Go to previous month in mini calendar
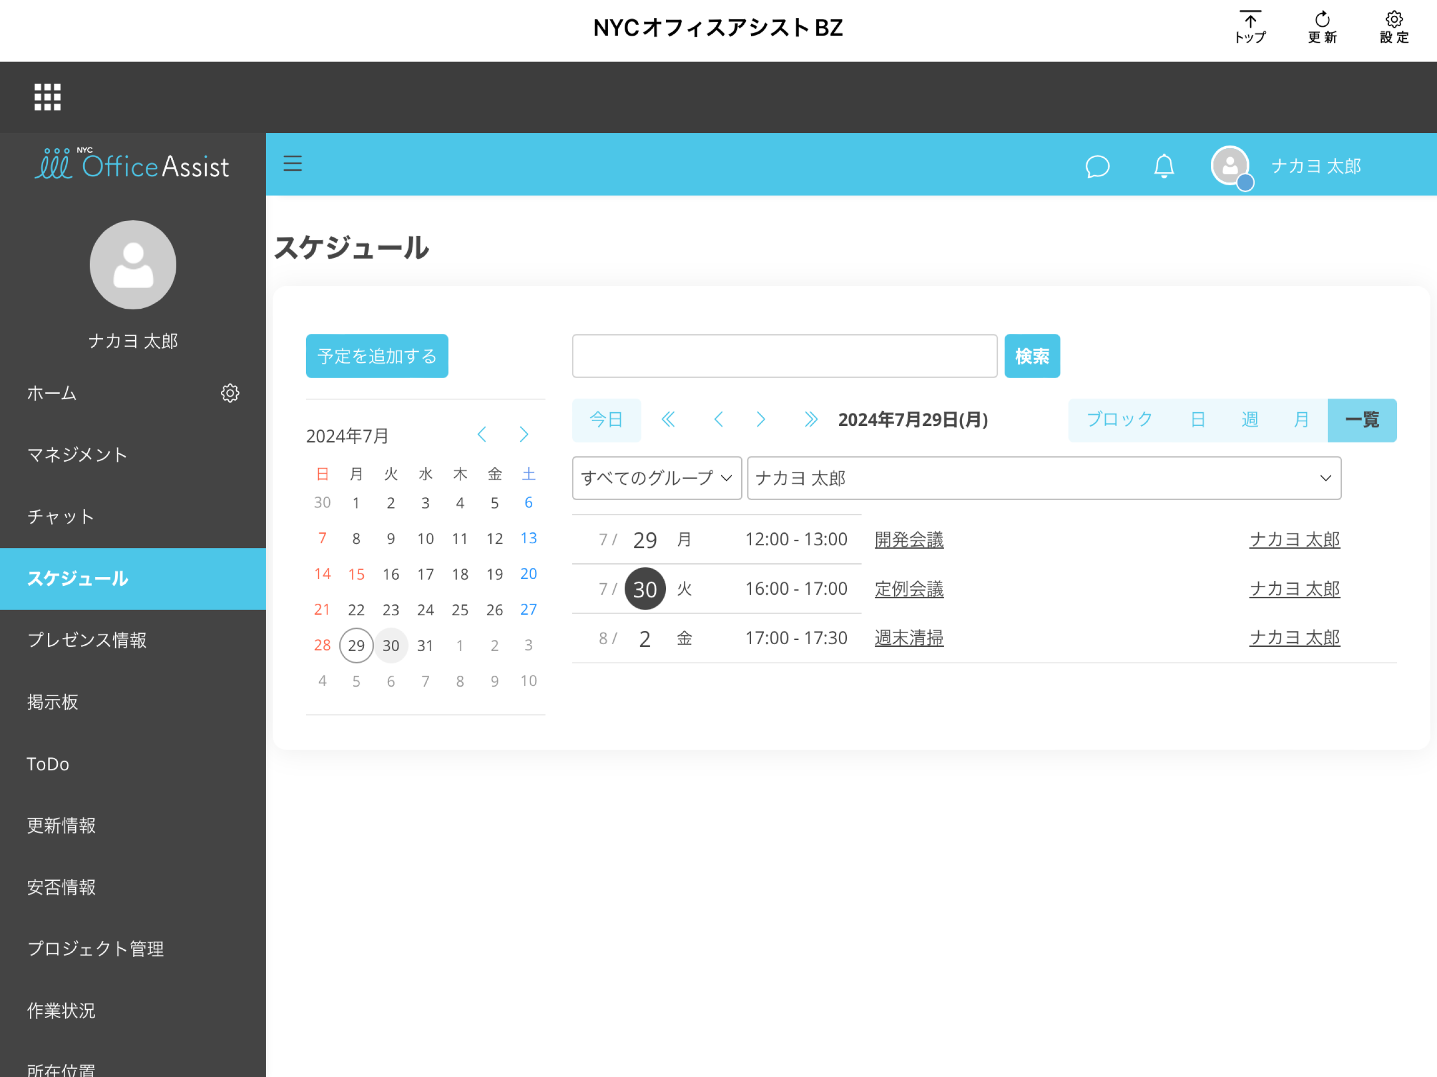1437x1077 pixels. [x=482, y=434]
